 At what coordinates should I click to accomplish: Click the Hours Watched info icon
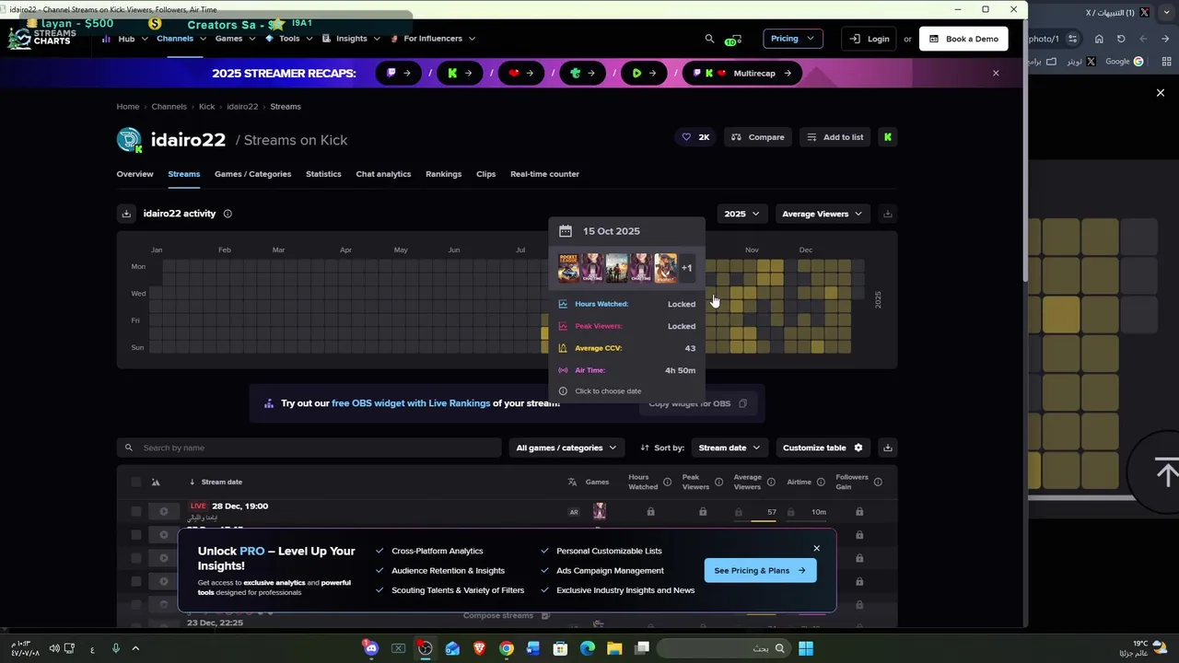pyautogui.click(x=668, y=483)
